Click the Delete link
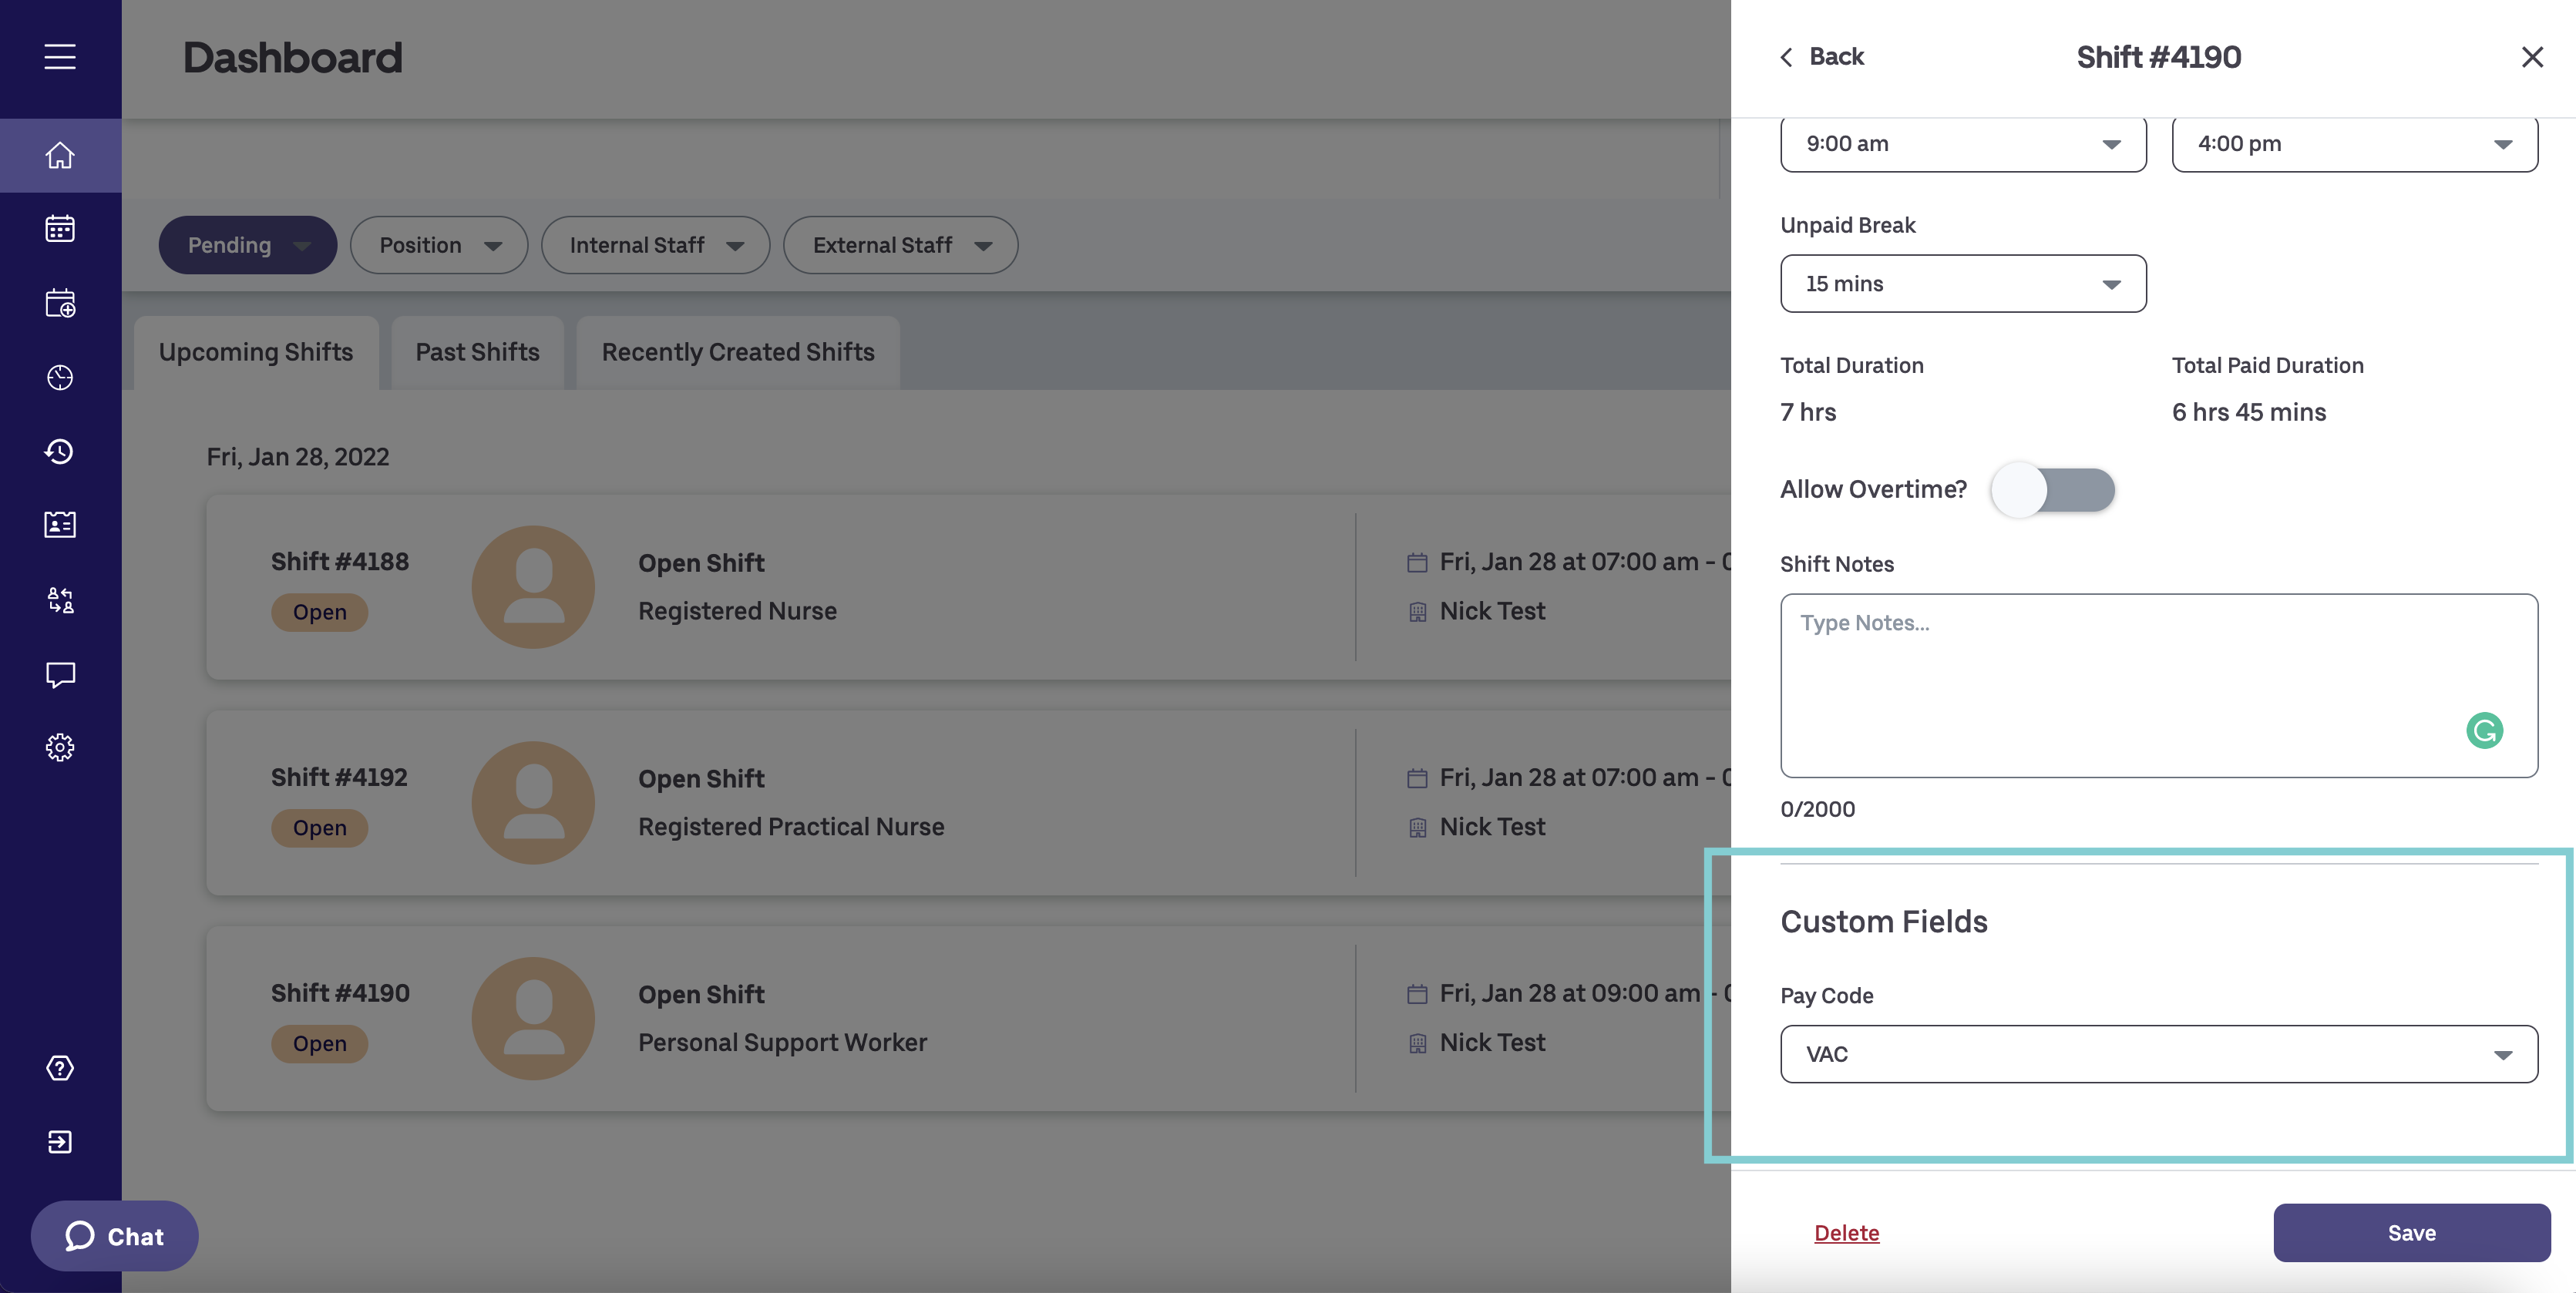Image resolution: width=2576 pixels, height=1293 pixels. [x=1846, y=1233]
